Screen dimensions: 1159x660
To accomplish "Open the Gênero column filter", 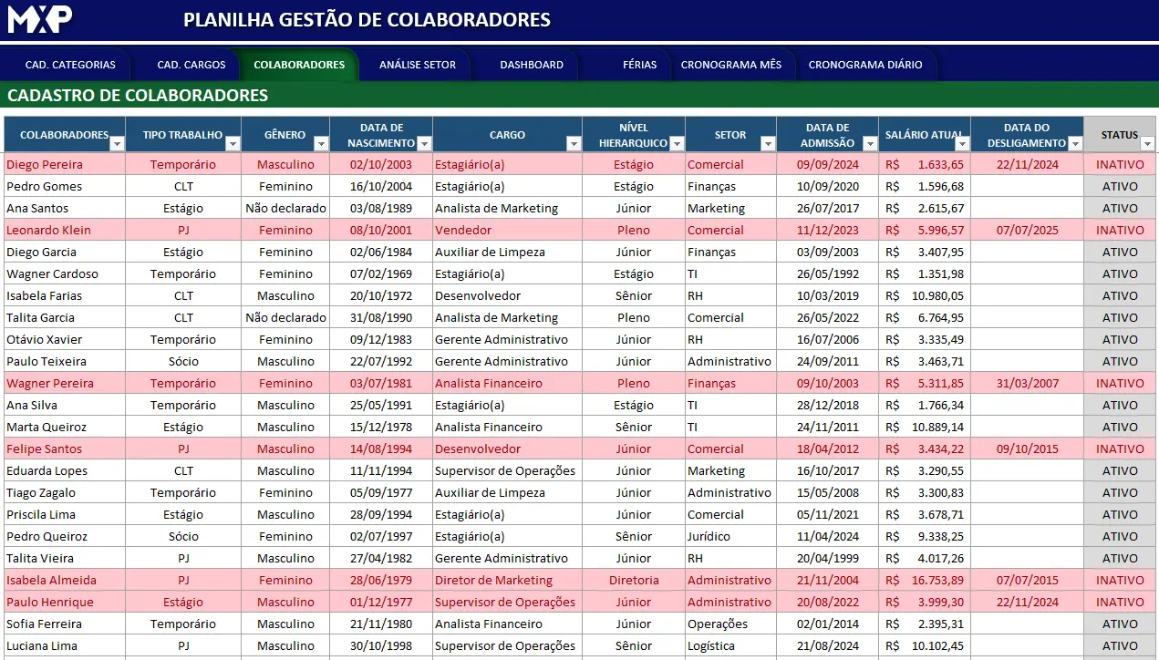I will tap(320, 144).
